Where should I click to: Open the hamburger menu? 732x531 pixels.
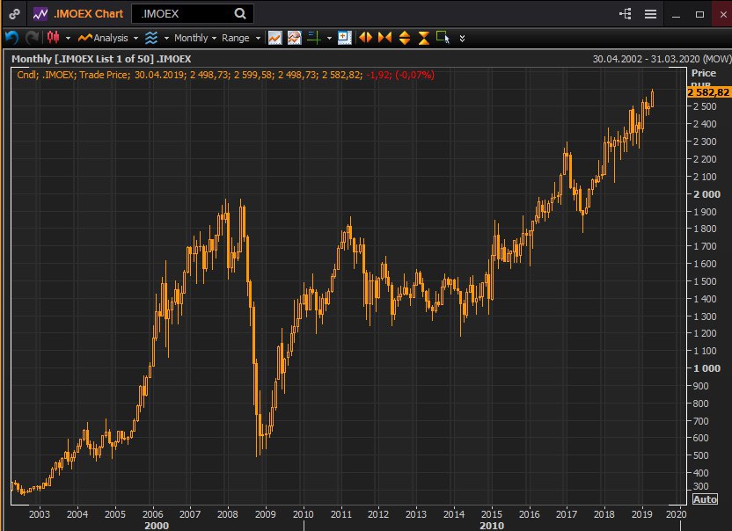[x=651, y=14]
